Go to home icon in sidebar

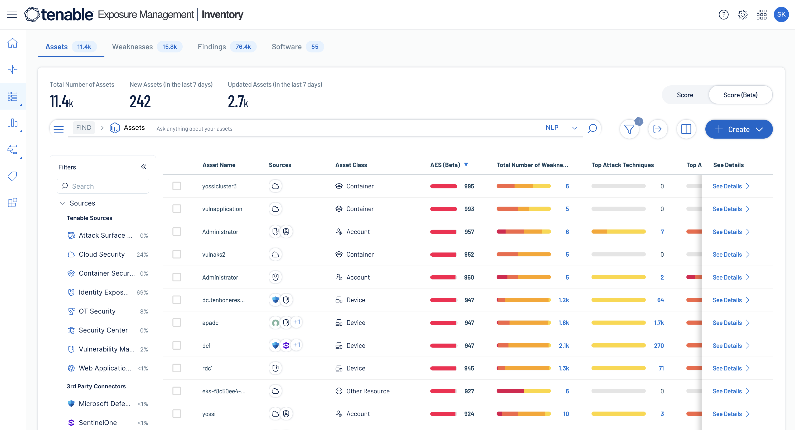click(12, 43)
